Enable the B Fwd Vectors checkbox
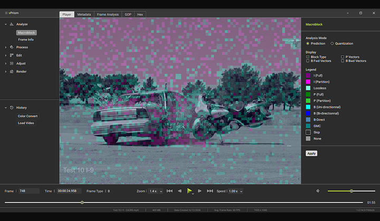Viewport: 380px width, 221px height. point(308,61)
